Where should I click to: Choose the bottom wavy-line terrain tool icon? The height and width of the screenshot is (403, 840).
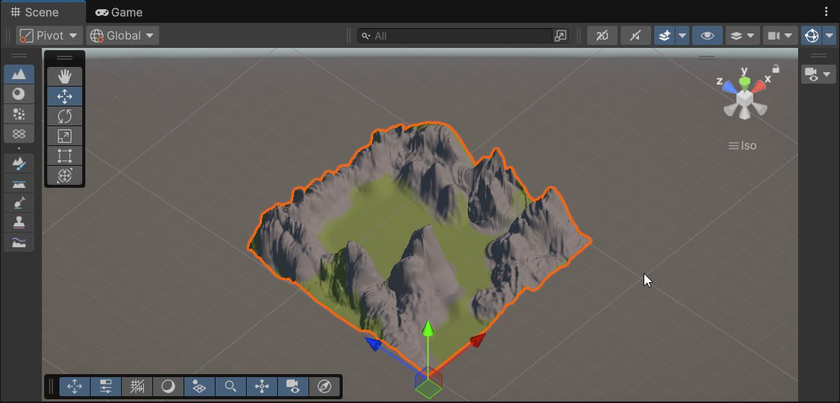coord(19,242)
